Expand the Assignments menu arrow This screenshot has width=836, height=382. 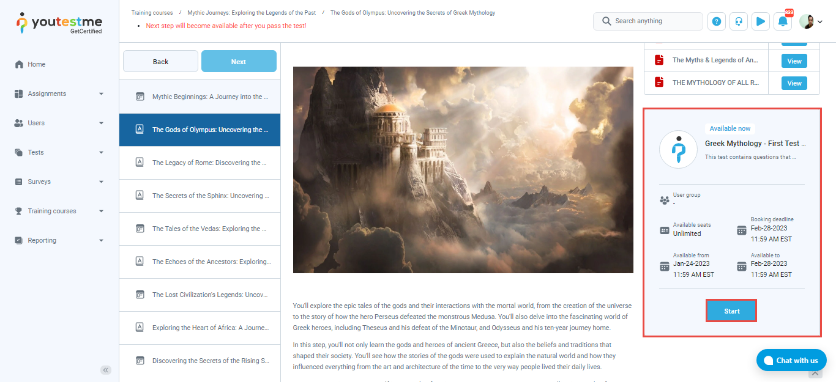pyautogui.click(x=101, y=94)
